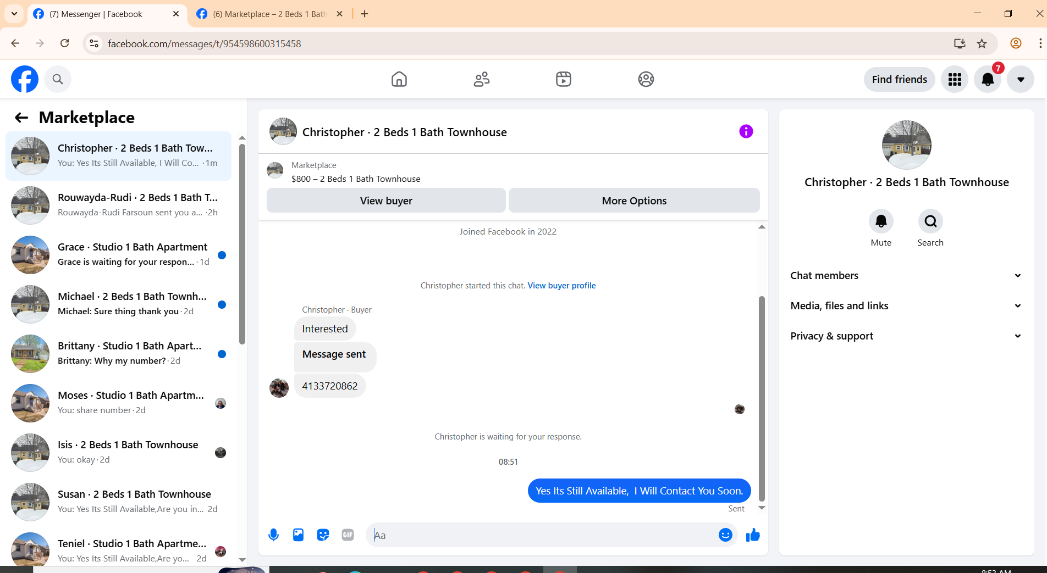This screenshot has width=1047, height=573.
Task: Open the Groups icon in top nav
Action: point(646,79)
